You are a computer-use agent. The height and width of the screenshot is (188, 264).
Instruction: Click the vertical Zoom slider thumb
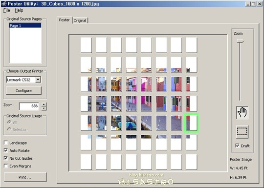click(x=240, y=41)
